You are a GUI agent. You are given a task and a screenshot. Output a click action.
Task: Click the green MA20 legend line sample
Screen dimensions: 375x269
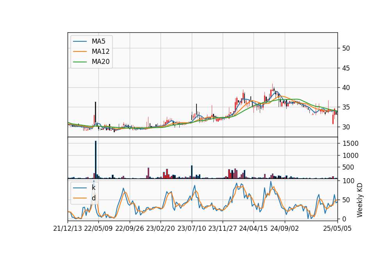(x=80, y=62)
